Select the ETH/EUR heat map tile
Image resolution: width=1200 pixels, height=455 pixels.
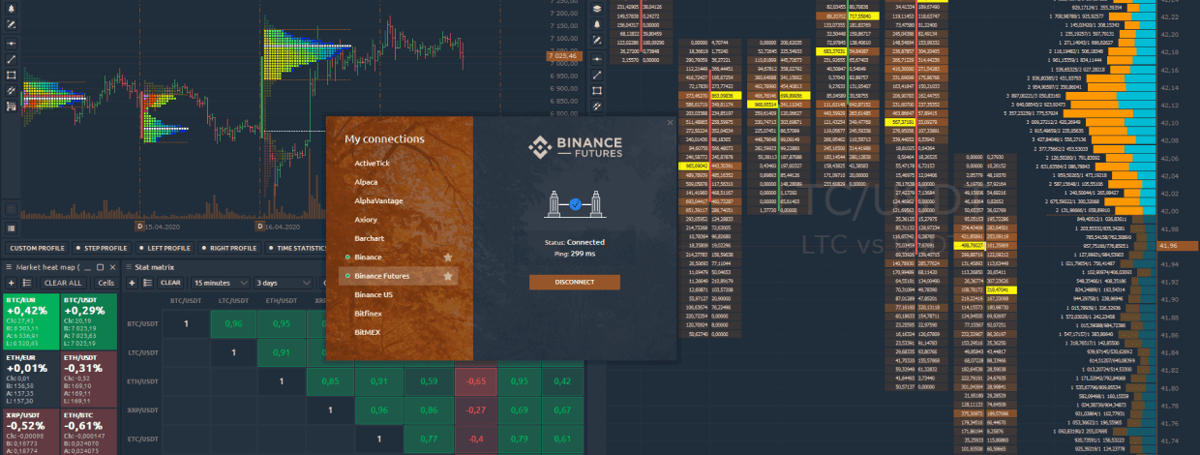coord(30,379)
